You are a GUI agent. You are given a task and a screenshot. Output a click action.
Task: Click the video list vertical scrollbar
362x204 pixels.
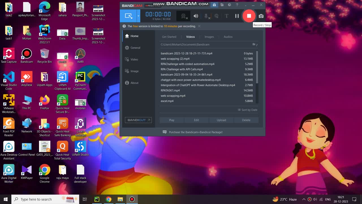pos(257,67)
